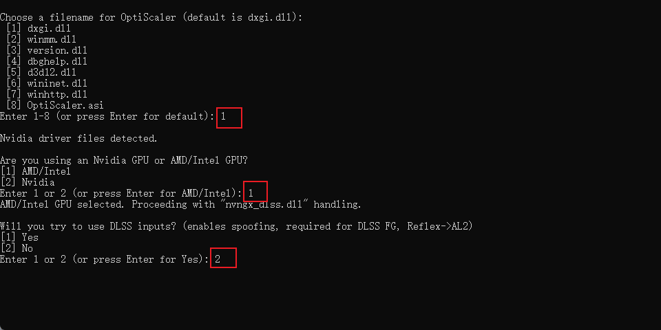Viewport: 661px width, 330px height.
Task: Select the [2] winmm.dll list entry
Action: [41, 40]
